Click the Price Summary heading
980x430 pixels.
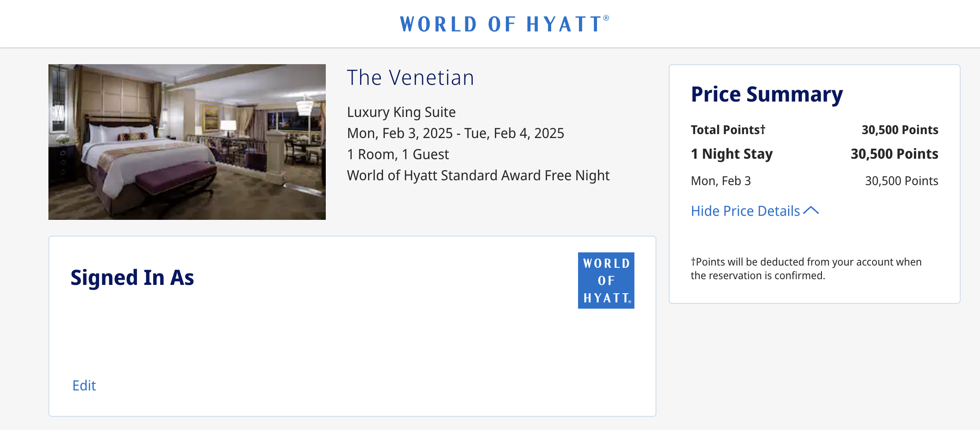point(766,94)
